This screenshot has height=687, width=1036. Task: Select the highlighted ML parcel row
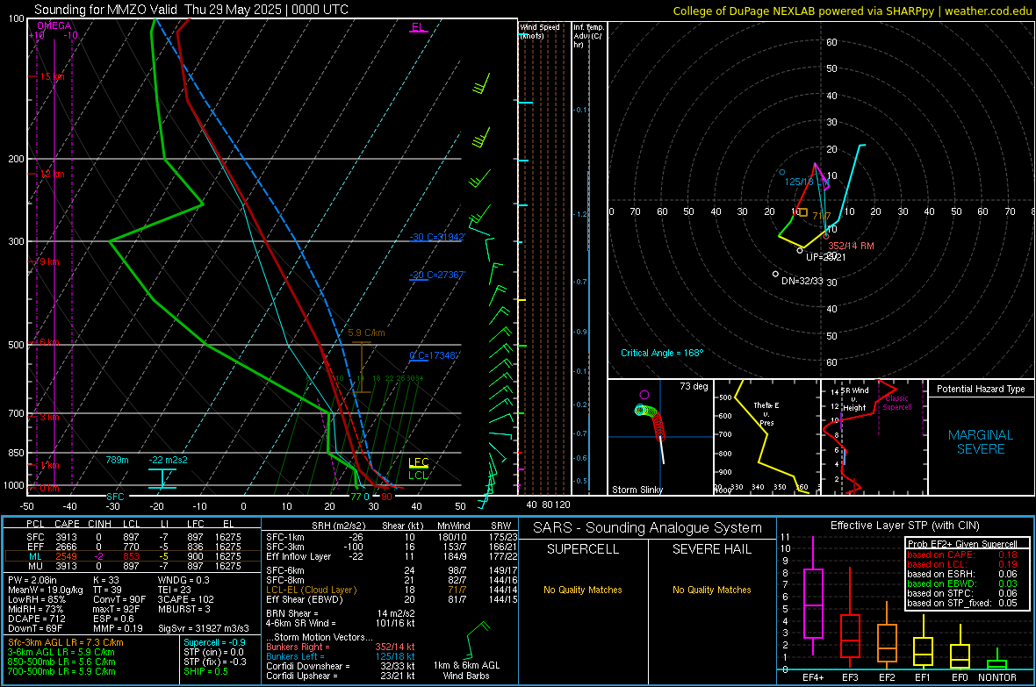tap(133, 556)
